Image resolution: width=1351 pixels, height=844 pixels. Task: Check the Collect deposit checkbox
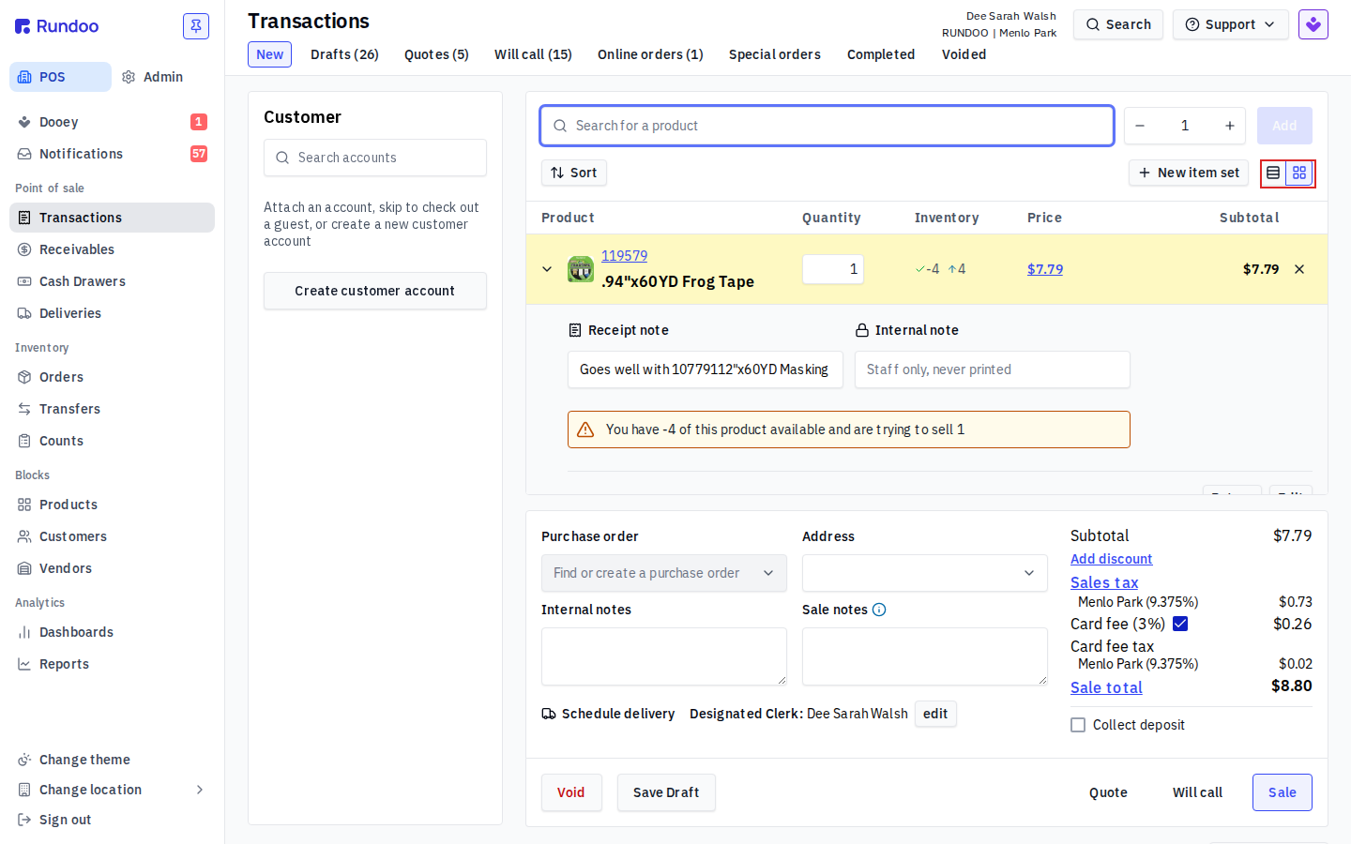pos(1078,725)
